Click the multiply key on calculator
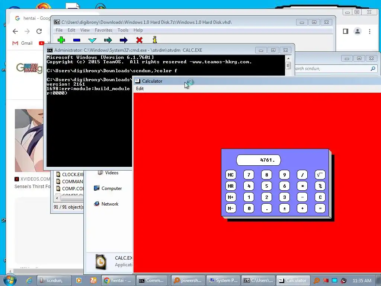Viewport: 381px width, 286px height. tap(302, 186)
